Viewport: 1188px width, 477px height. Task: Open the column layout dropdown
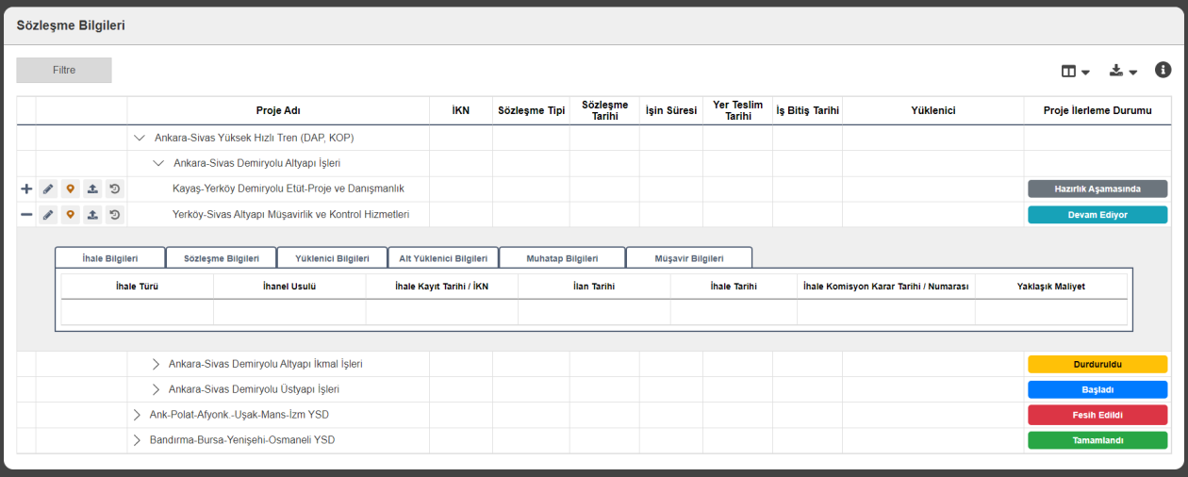(1075, 72)
